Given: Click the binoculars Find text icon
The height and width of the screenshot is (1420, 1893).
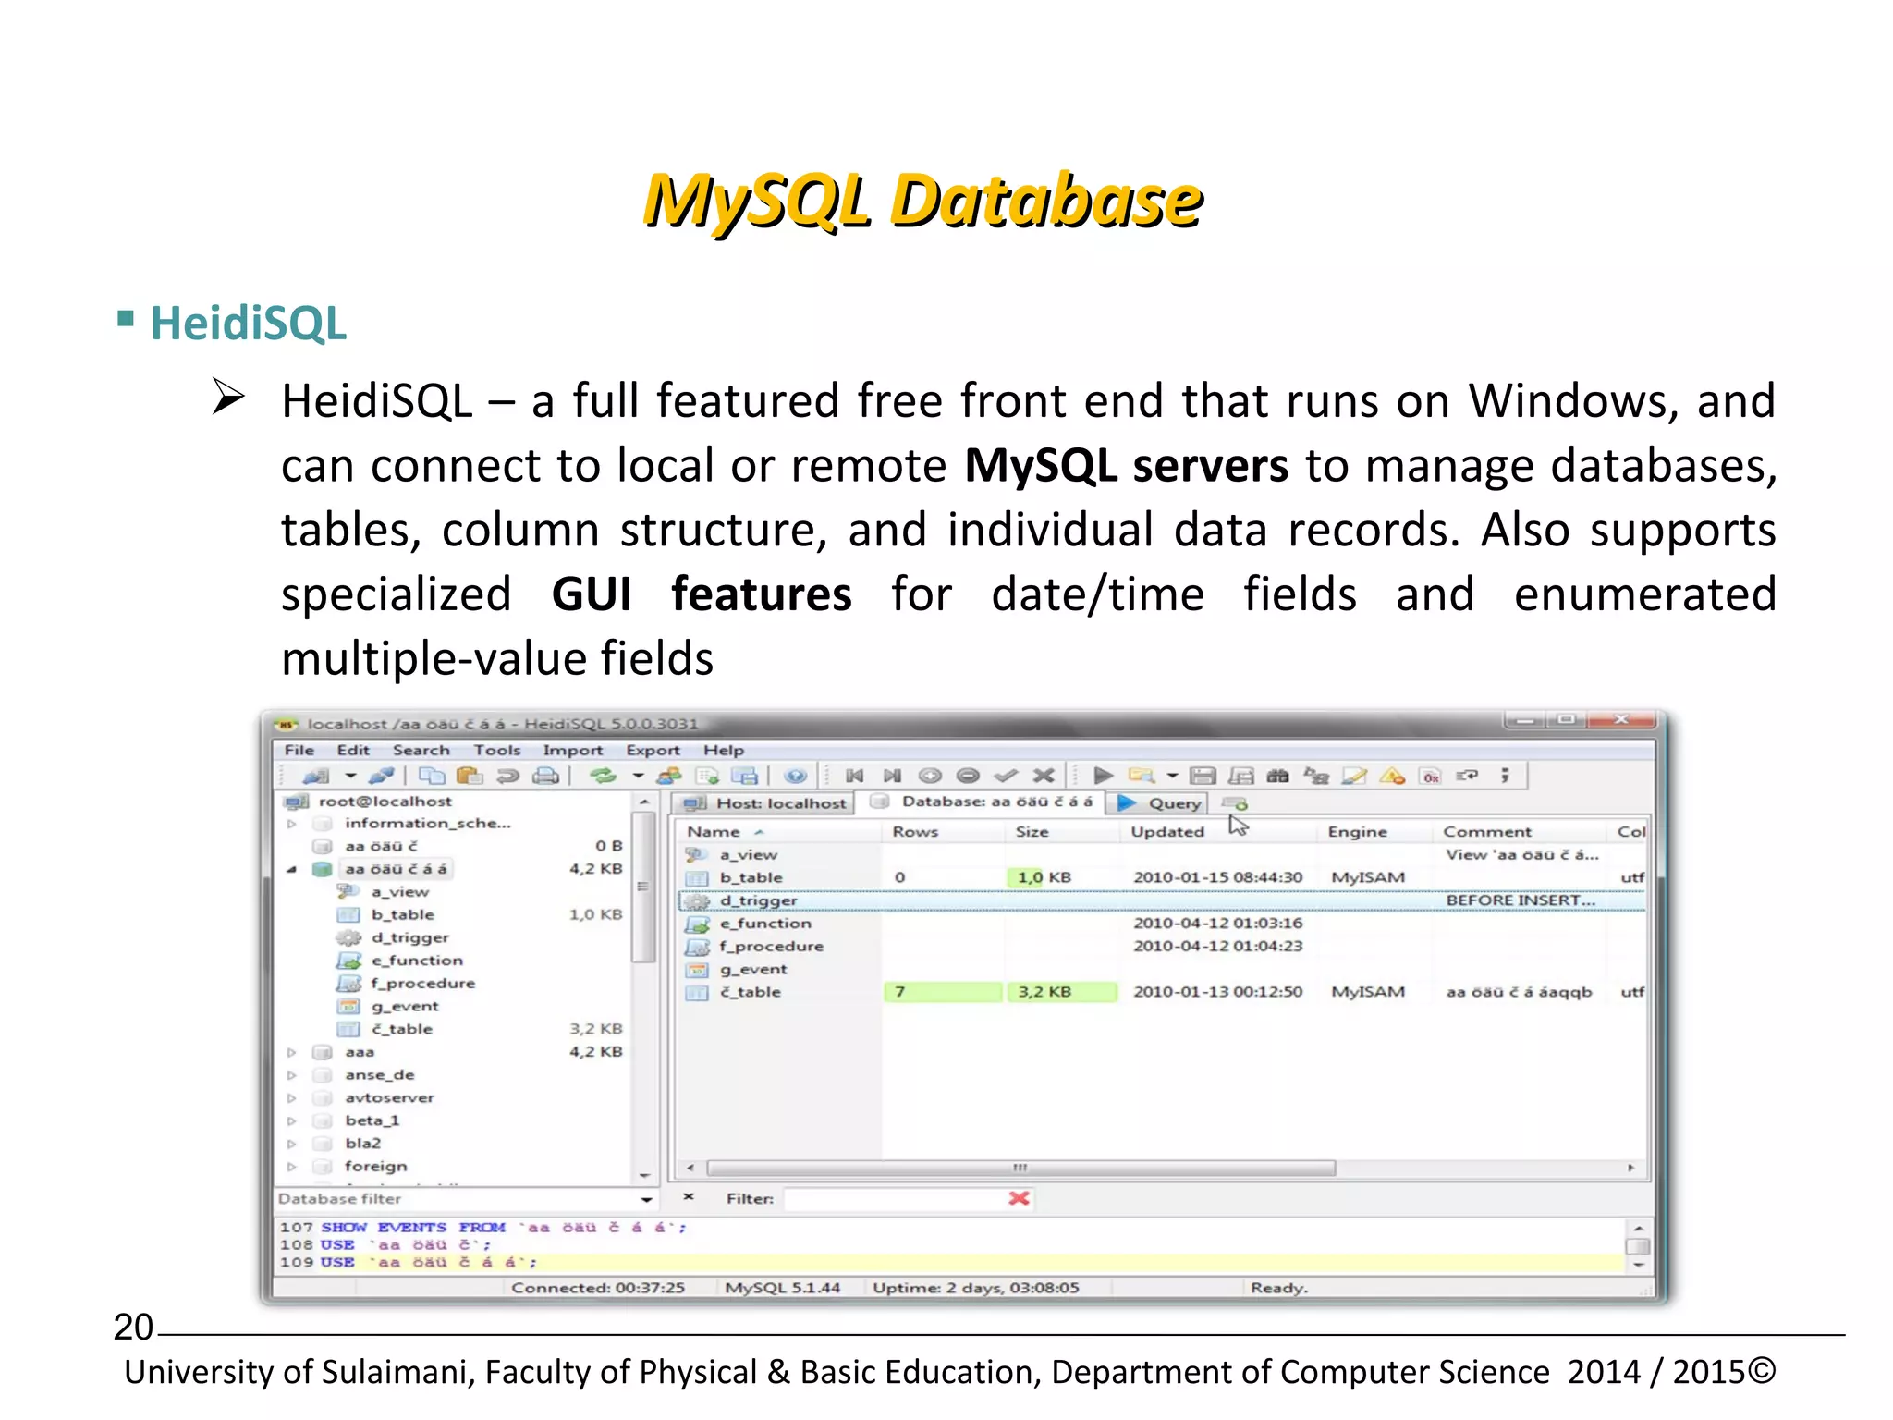Looking at the screenshot, I should click(x=1278, y=776).
